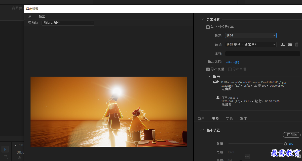Collapse the 摘要 summary section
302x161 pixels.
(209, 77)
